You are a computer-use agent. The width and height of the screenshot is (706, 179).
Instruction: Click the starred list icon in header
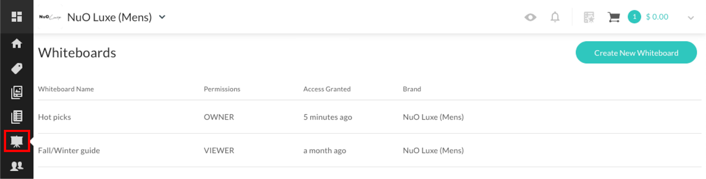(589, 17)
